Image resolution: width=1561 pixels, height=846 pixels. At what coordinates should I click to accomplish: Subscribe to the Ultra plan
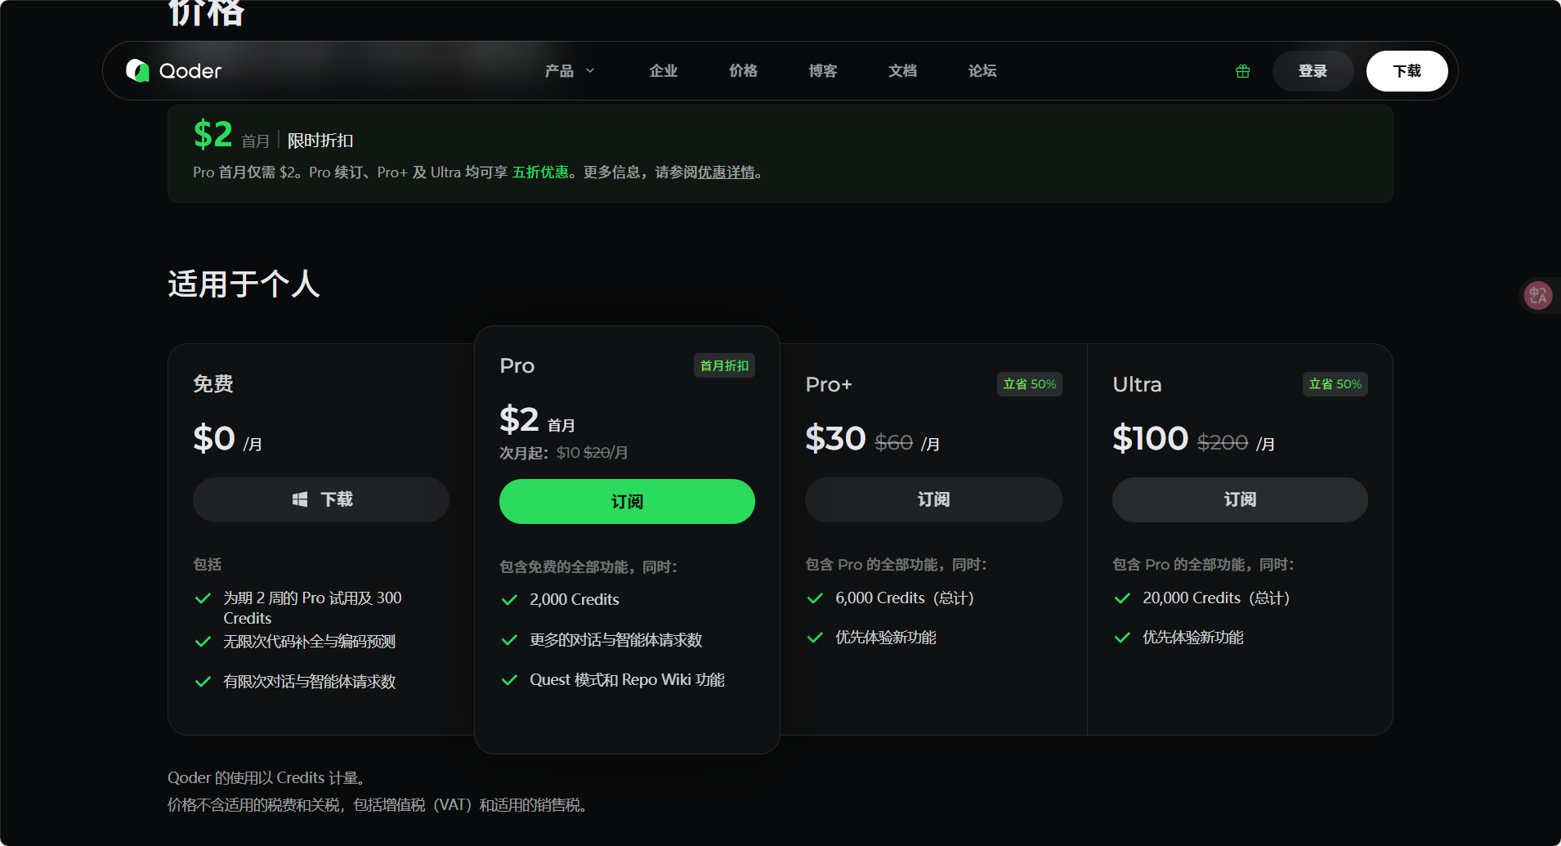click(x=1240, y=499)
